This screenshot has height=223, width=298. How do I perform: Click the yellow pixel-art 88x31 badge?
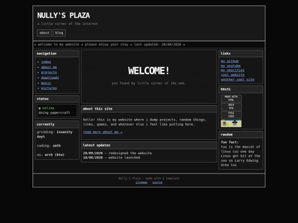231,123
